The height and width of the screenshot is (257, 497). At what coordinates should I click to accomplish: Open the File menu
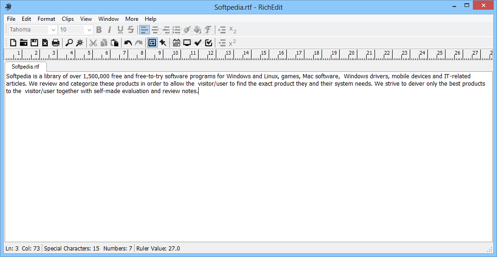(11, 19)
